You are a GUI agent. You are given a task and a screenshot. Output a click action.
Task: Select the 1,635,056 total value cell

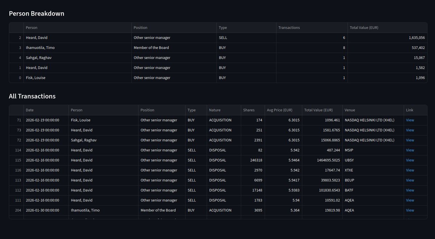[x=387, y=38]
